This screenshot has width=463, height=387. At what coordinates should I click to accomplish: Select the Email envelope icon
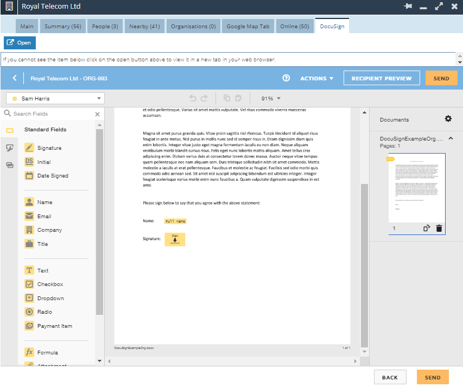29,216
